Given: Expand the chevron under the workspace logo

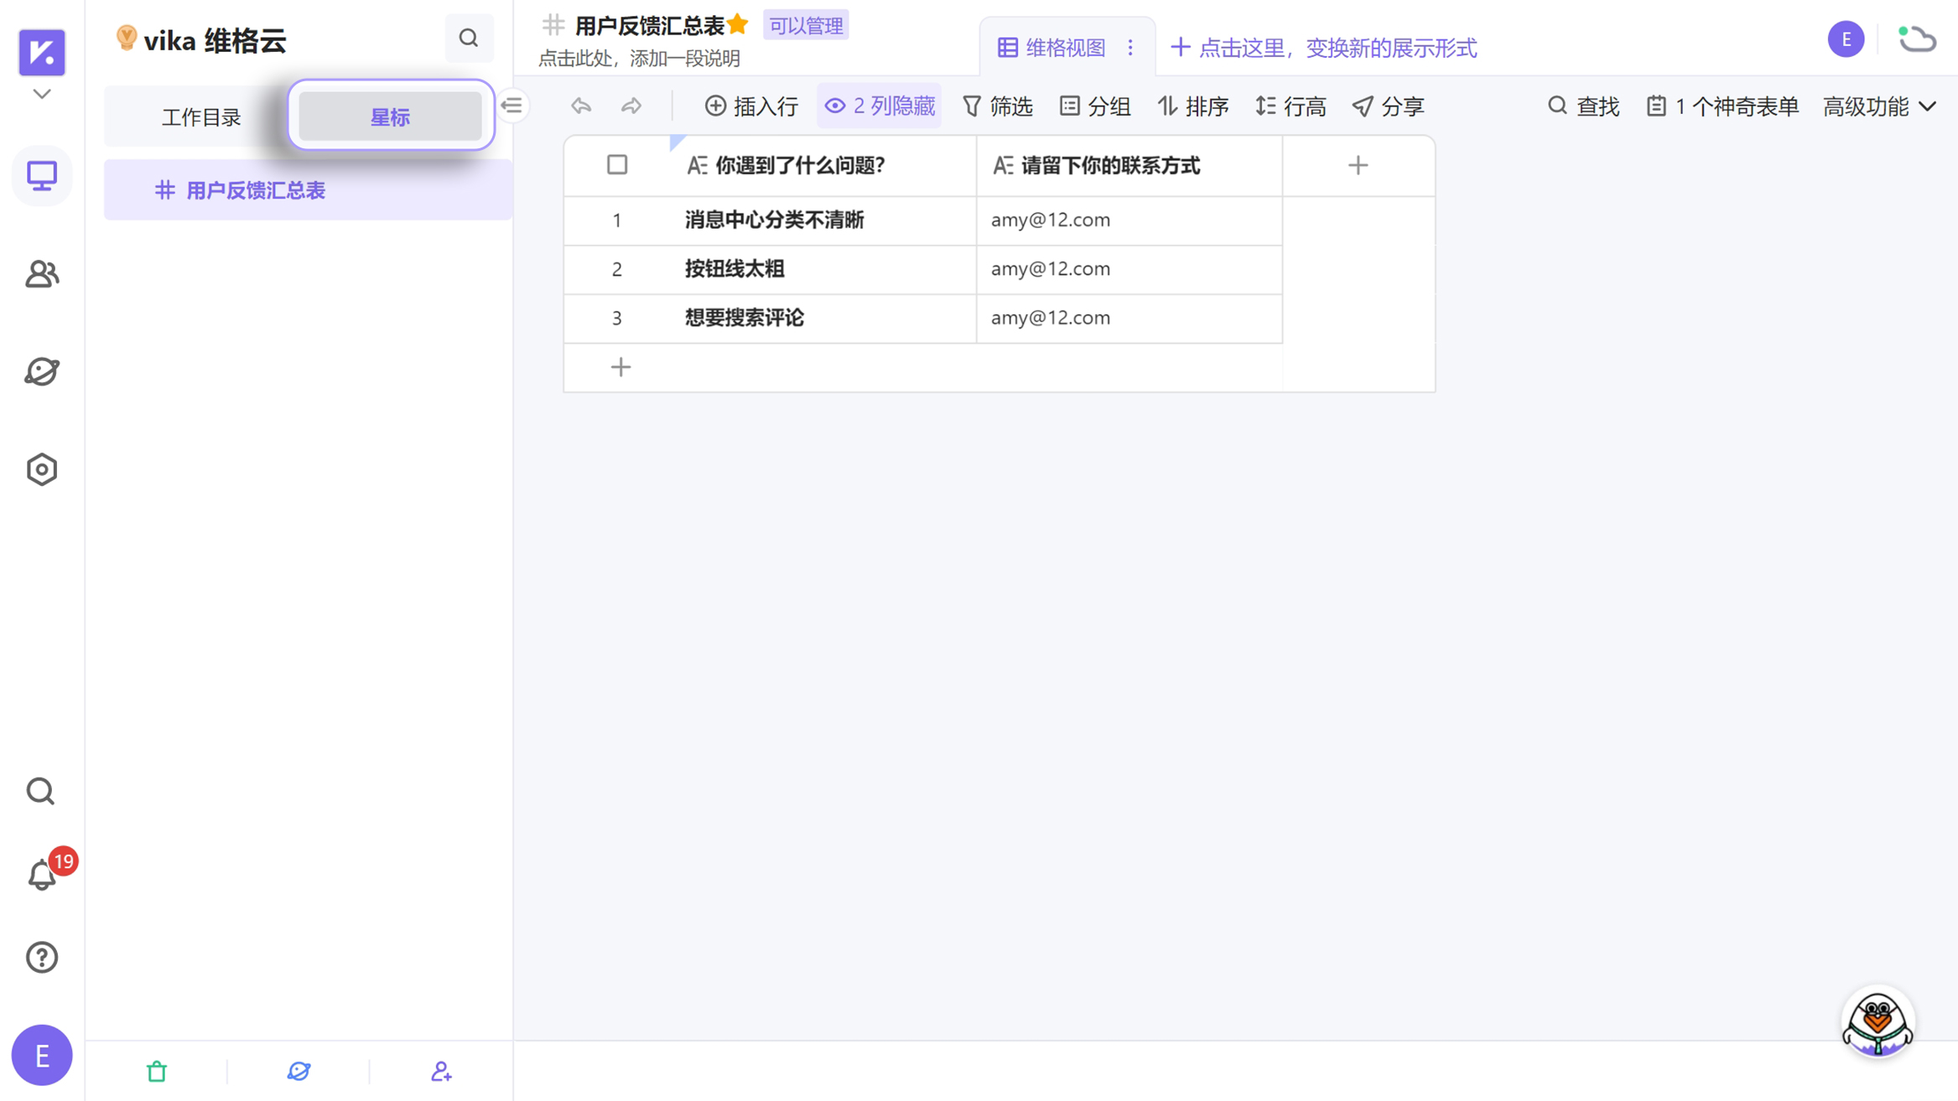Looking at the screenshot, I should (42, 94).
